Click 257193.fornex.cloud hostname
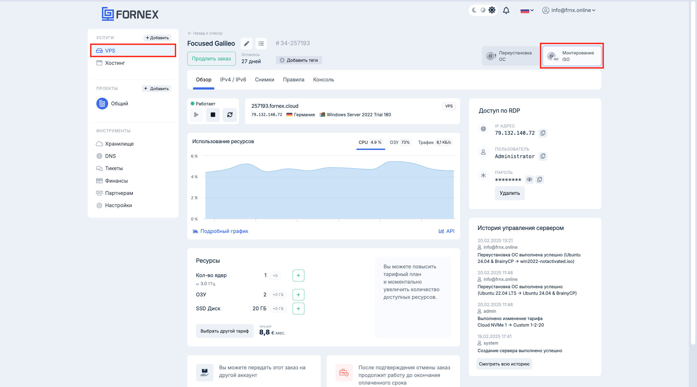The height and width of the screenshot is (387, 697). click(275, 106)
